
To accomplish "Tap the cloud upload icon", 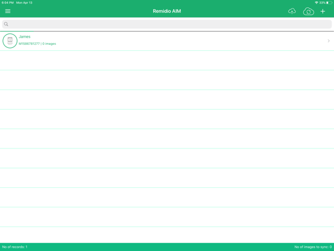I will pos(292,11).
